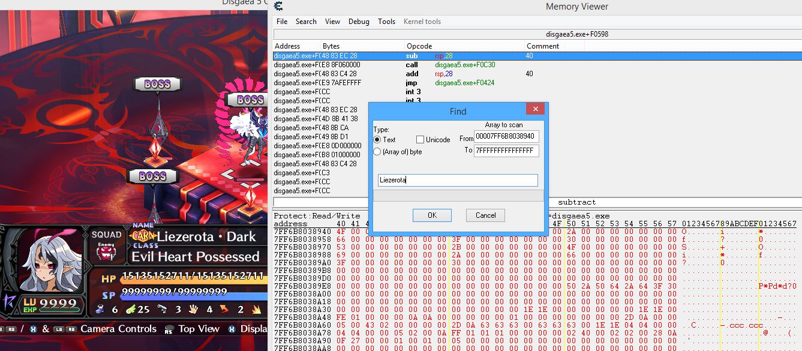
Task: Open the Search menu
Action: [x=306, y=22]
